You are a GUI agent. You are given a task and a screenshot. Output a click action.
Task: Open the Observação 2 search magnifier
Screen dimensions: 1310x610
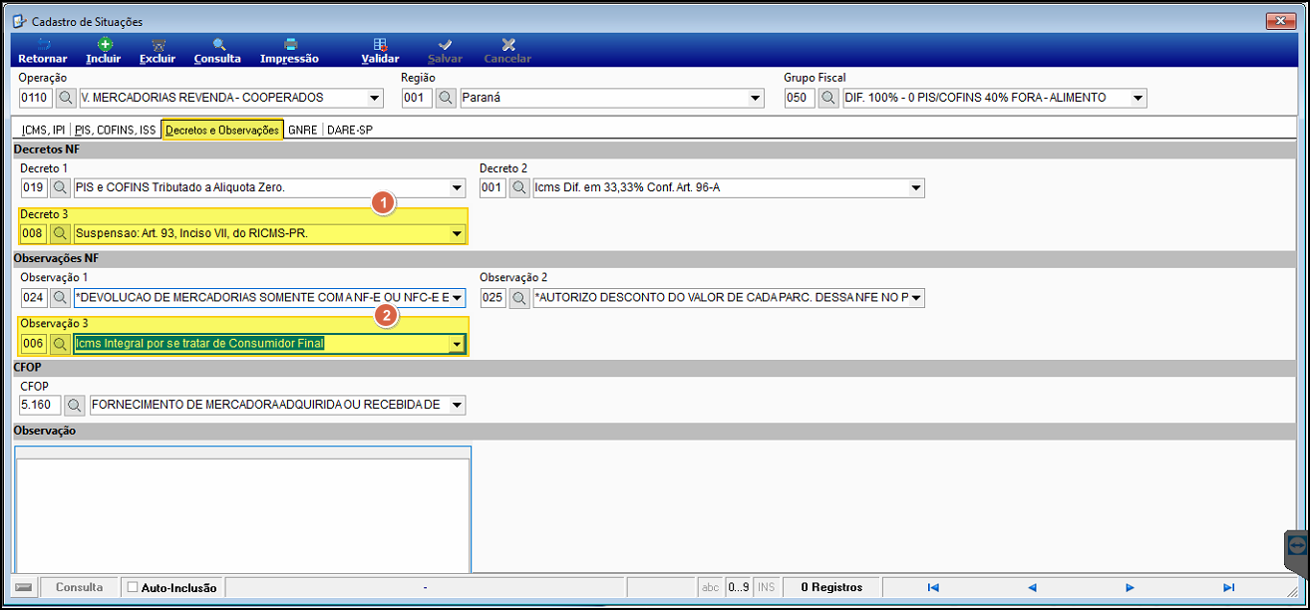tap(520, 297)
